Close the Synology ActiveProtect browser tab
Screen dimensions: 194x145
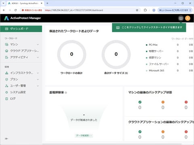click(x=42, y=3)
